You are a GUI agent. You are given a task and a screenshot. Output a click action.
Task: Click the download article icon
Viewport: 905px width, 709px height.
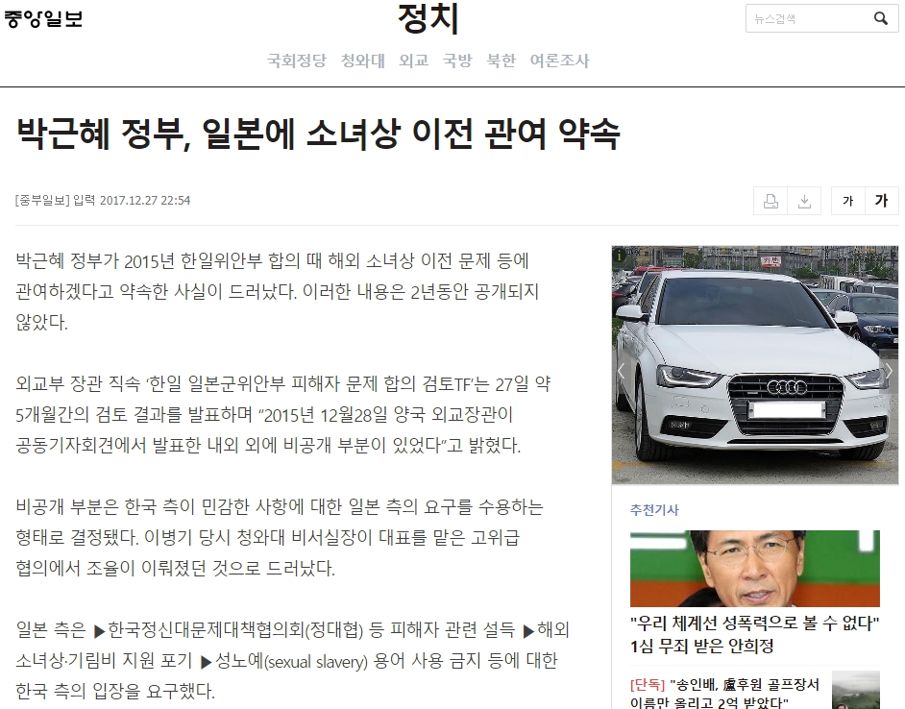pyautogui.click(x=805, y=201)
